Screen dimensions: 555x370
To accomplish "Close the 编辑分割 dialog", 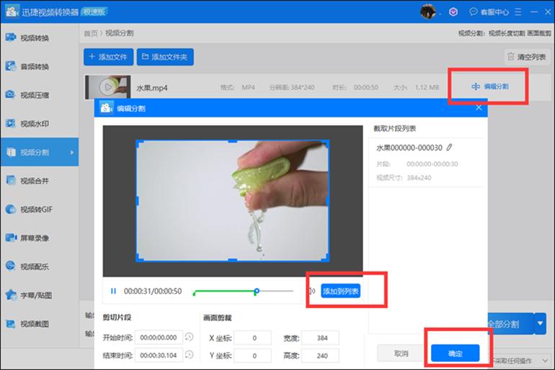I will click(x=479, y=108).
